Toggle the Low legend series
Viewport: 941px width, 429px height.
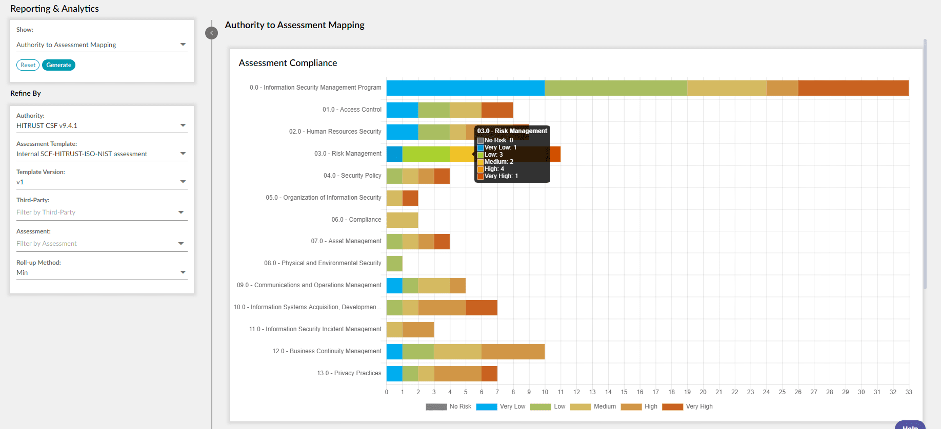coord(548,407)
